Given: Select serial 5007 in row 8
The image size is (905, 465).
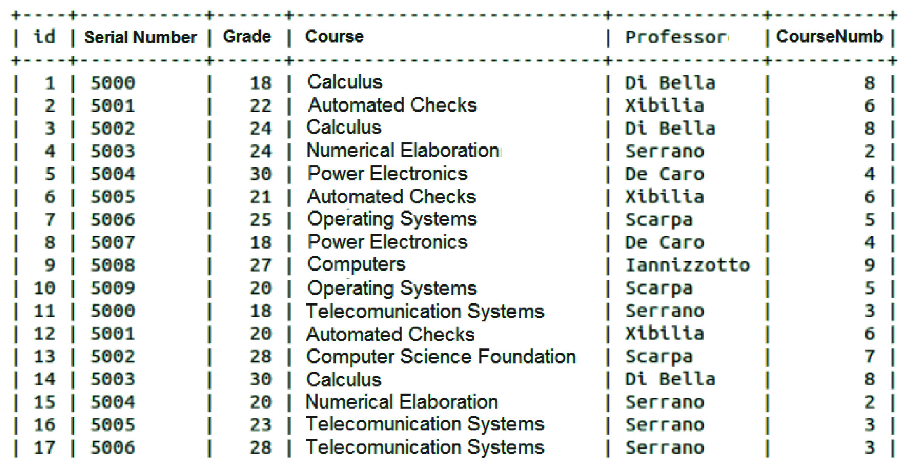Looking at the screenshot, I should click(x=113, y=242).
